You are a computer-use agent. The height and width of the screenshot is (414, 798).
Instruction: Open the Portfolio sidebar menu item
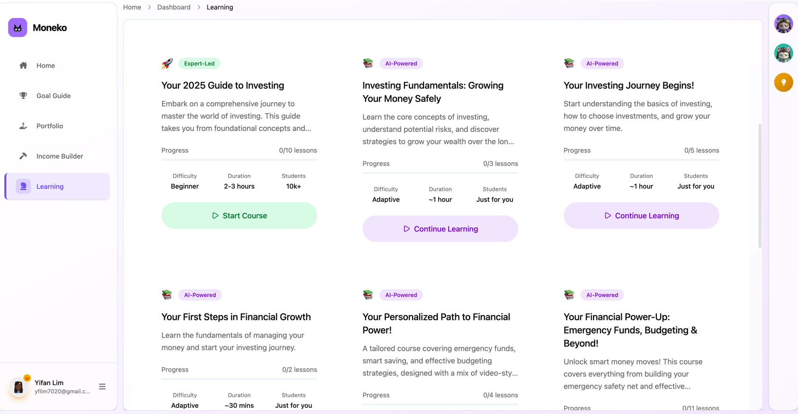click(50, 126)
